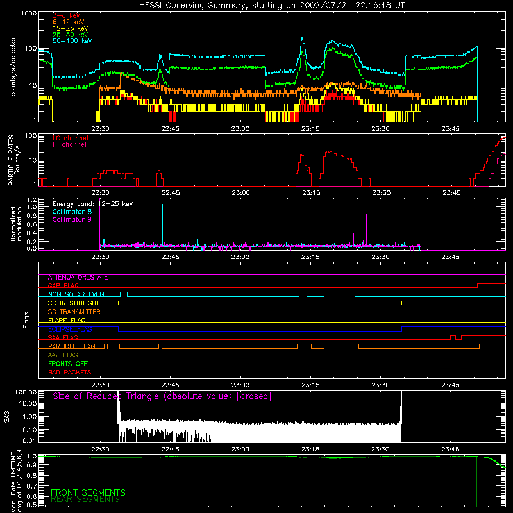Click the 0.5 value on the livetime axis
This screenshot has height=513, width=513.
[x=31, y=505]
